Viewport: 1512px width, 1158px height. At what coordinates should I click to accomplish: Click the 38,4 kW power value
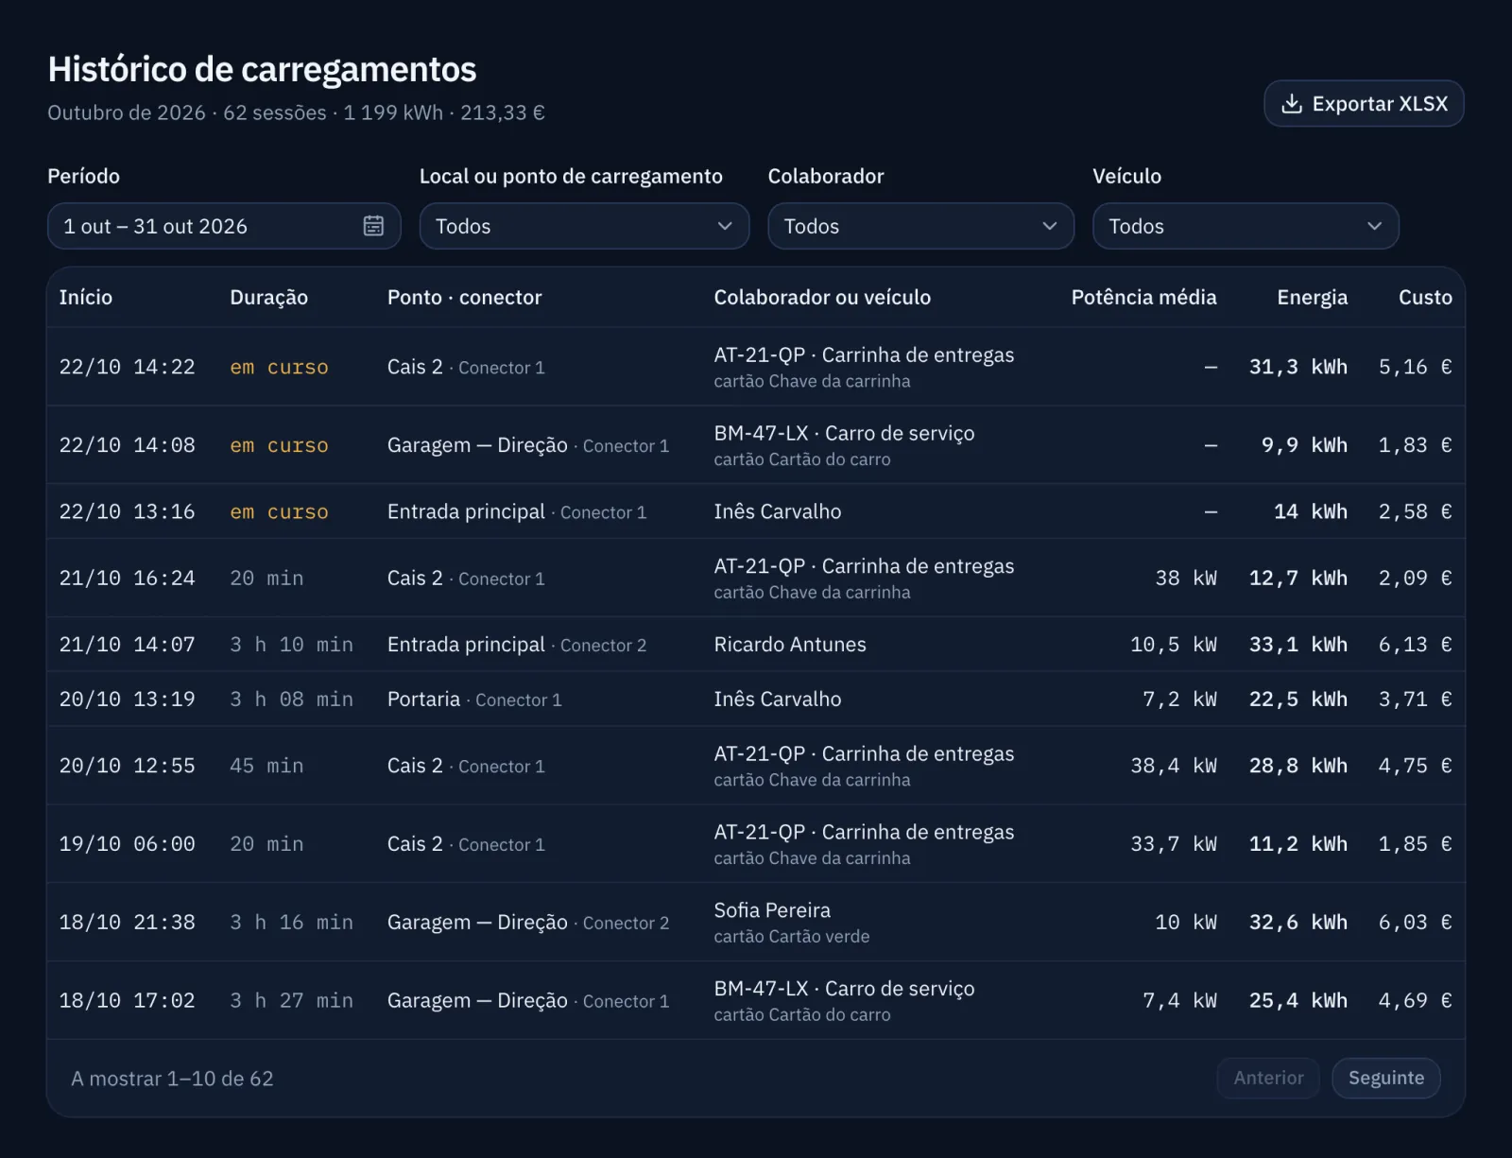coord(1174,766)
